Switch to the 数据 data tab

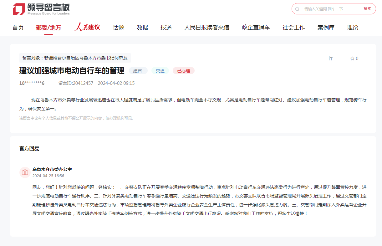(142, 28)
